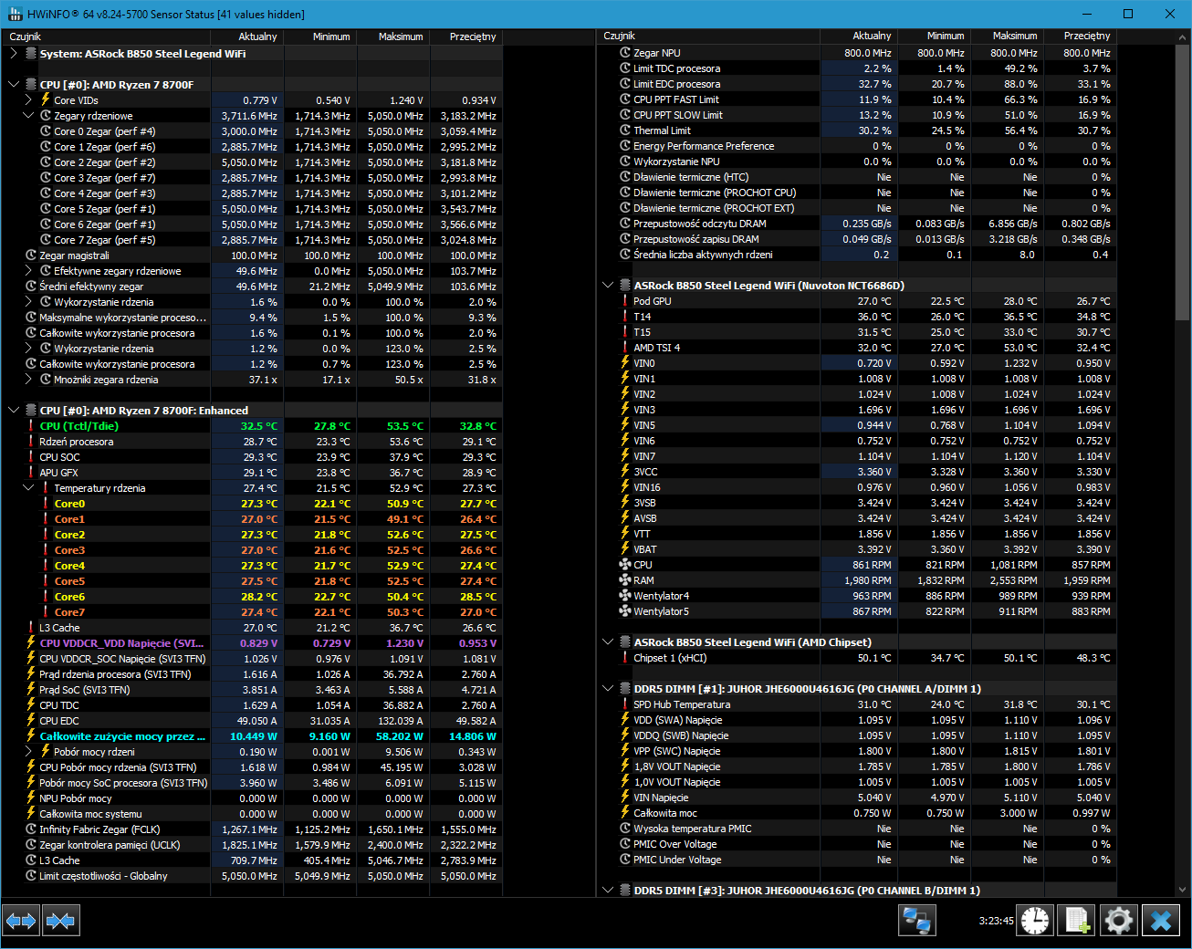Viewport: 1192px width, 949px height.
Task: Click the clock reset timer icon
Action: (1035, 921)
